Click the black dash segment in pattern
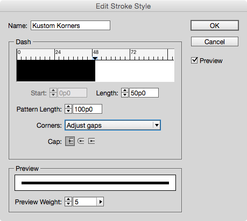 56,71
